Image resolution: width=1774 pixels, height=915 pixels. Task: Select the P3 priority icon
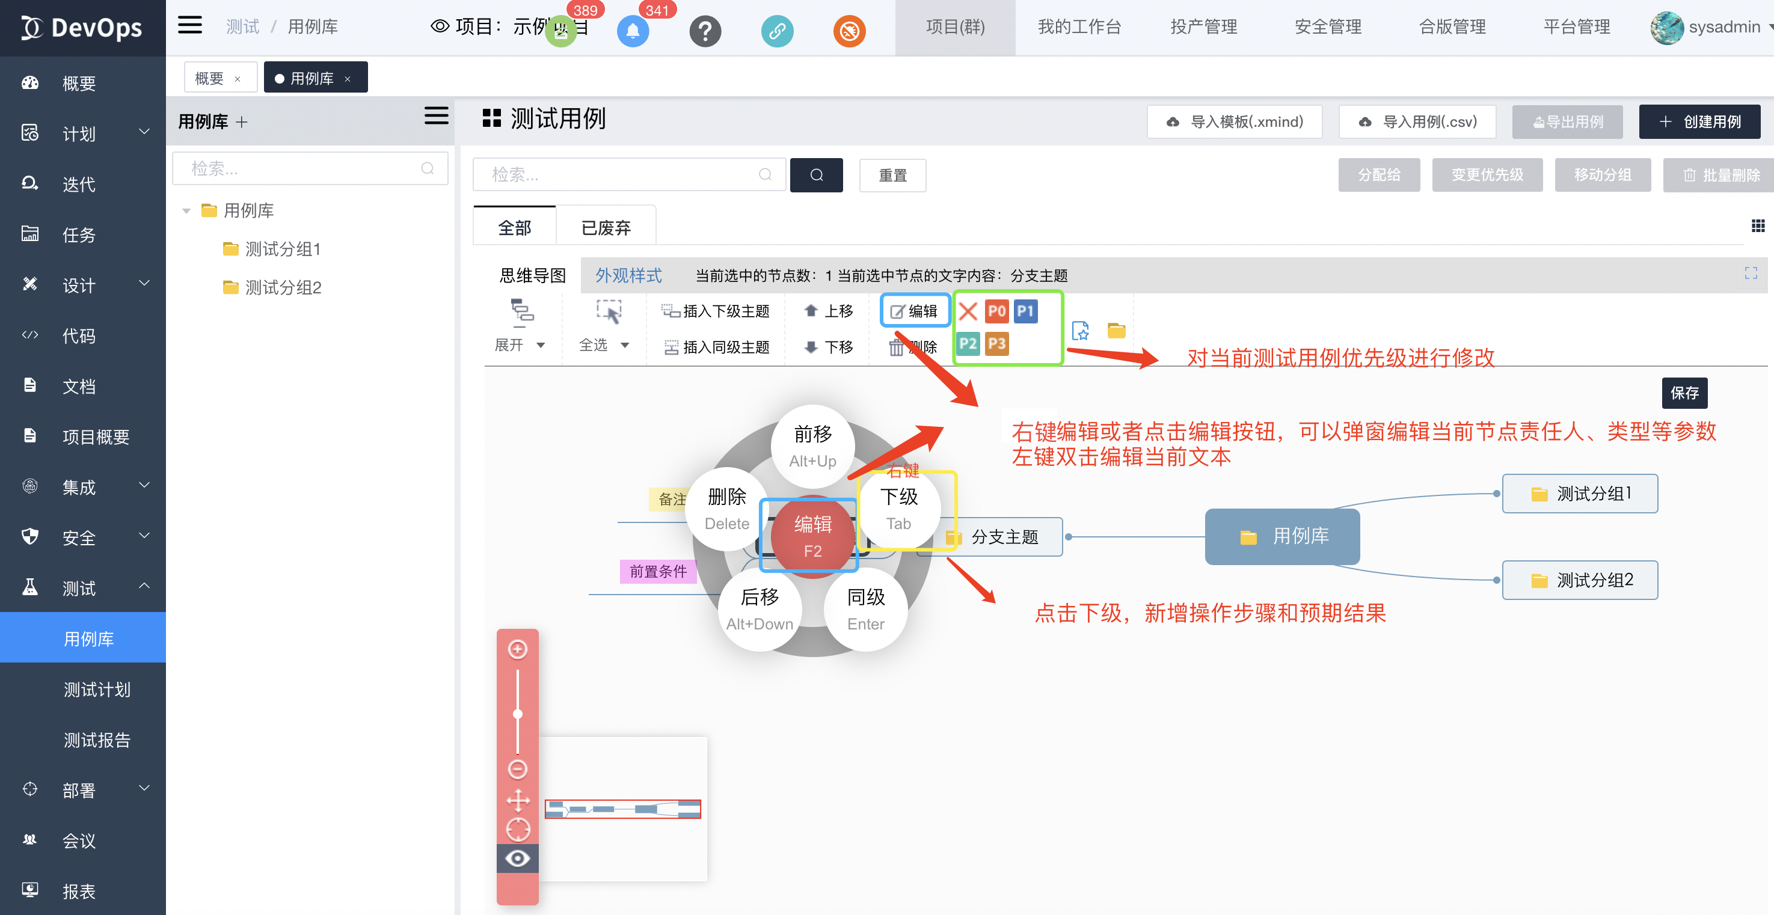pos(996,343)
